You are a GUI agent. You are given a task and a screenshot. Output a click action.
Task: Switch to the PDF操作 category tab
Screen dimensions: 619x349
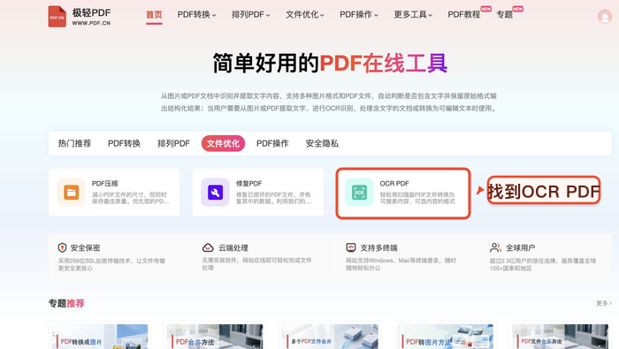click(x=272, y=143)
